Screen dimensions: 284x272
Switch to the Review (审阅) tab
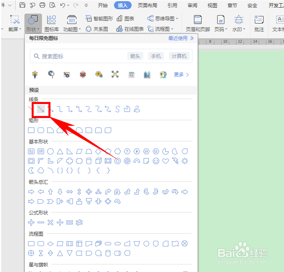[x=192, y=6]
